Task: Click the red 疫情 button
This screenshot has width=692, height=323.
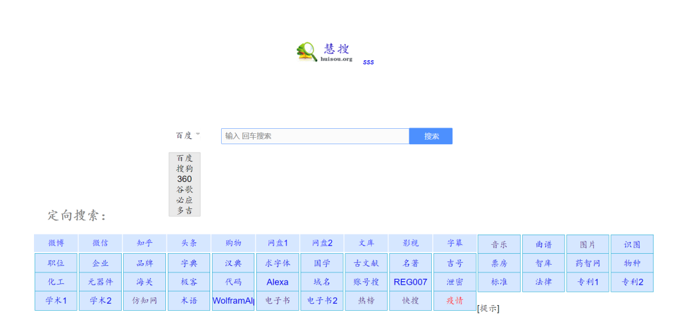Action: 454,301
